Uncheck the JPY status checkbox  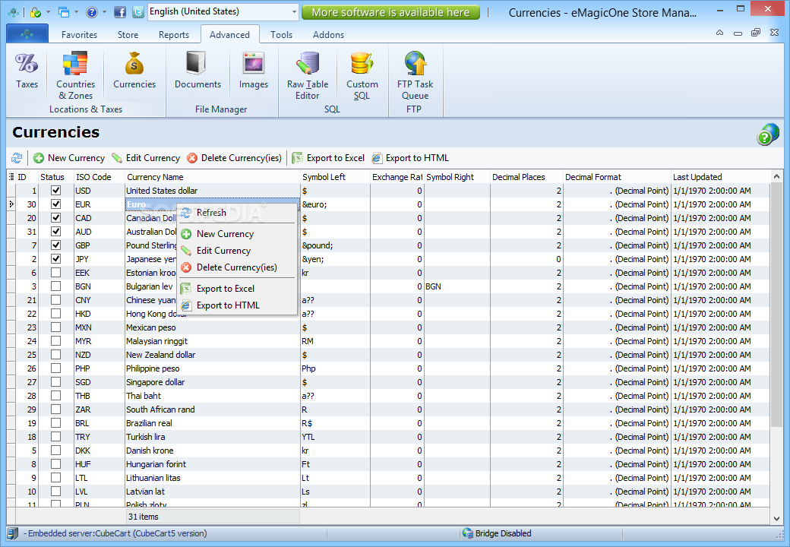(x=56, y=258)
